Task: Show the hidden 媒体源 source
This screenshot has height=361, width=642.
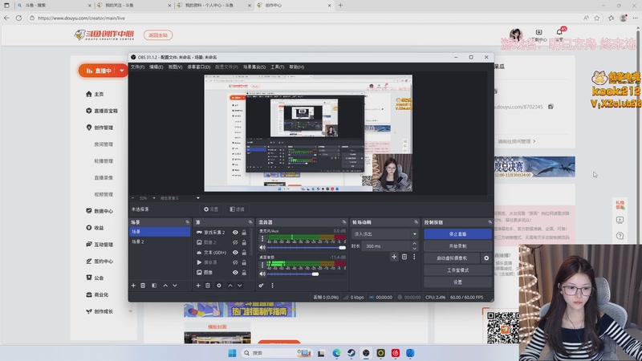Action: click(x=235, y=262)
